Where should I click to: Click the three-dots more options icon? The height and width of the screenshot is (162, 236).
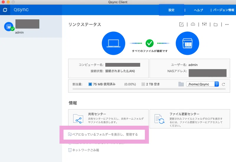point(227,24)
